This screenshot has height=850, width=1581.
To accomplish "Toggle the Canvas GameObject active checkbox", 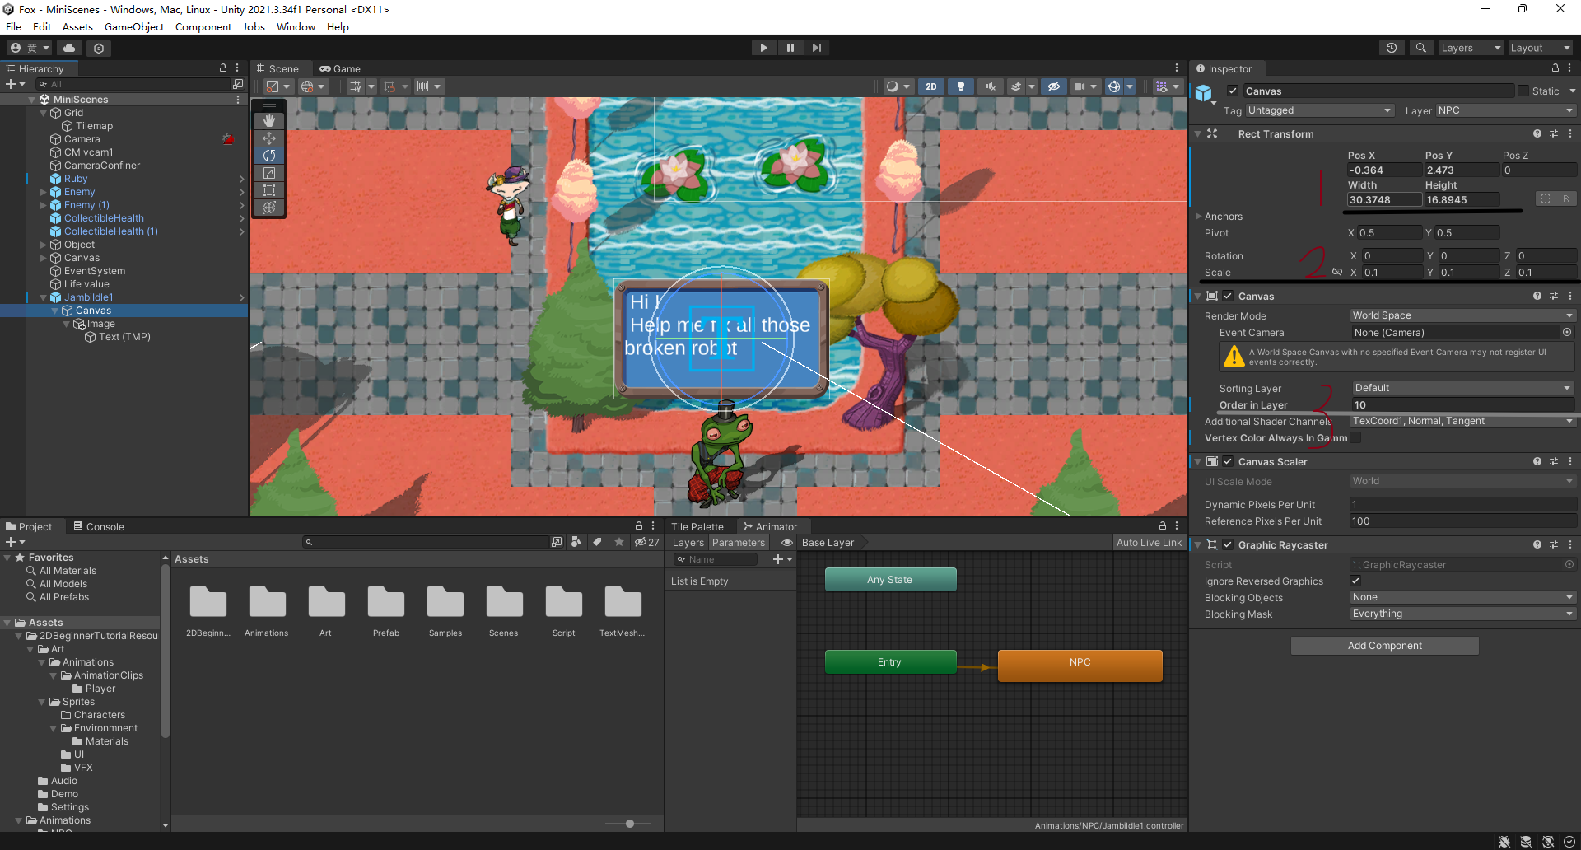I will tap(1233, 91).
